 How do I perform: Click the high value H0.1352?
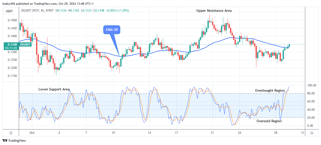coord(74,11)
